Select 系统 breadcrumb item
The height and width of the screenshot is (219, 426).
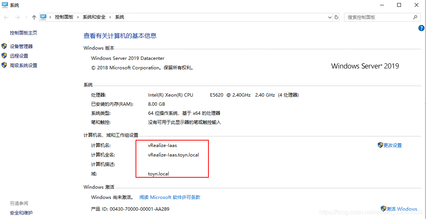tap(120, 17)
